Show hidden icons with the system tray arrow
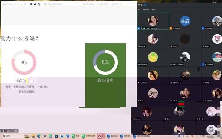This screenshot has width=222, height=139. (175, 136)
